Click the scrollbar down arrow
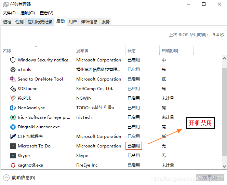Image resolution: width=227 pixels, height=185 pixels. coord(224,166)
